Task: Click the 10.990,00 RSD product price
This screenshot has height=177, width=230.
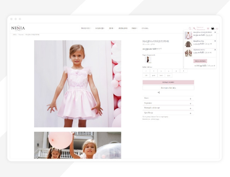Action: coord(149,49)
